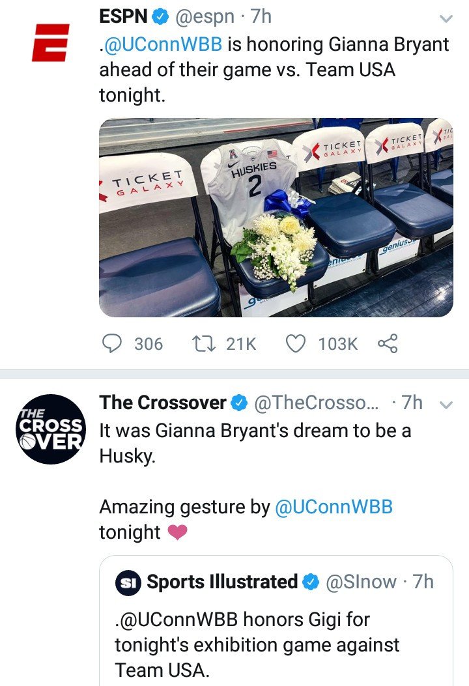Open the @SInow handle in quoted tweet
Image resolution: width=469 pixels, height=686 pixels.
click(x=362, y=582)
